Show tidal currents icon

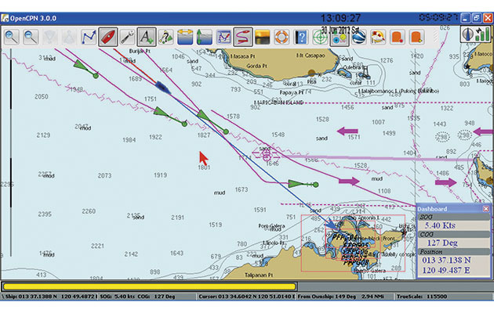185,37
